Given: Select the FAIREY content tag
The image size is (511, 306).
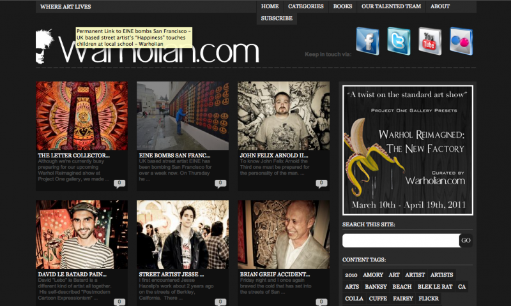Looking at the screenshot, I should pyautogui.click(x=403, y=298).
